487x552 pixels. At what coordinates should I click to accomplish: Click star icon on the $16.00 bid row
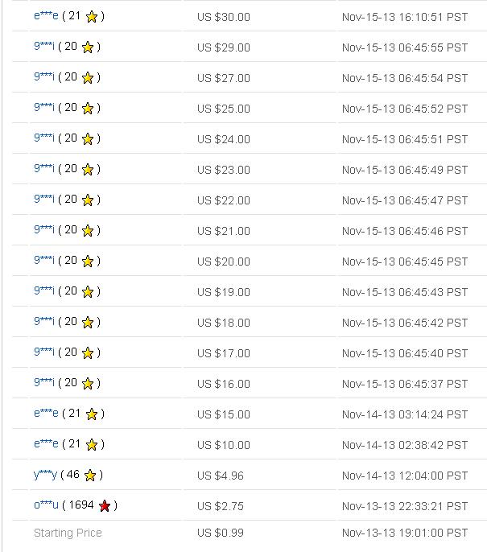click(x=88, y=384)
